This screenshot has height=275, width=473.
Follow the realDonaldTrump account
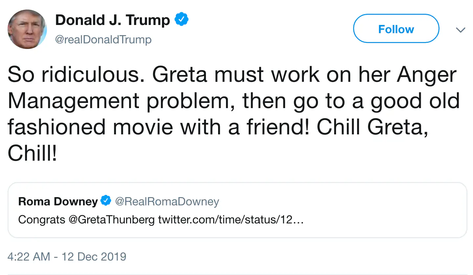pyautogui.click(x=396, y=29)
